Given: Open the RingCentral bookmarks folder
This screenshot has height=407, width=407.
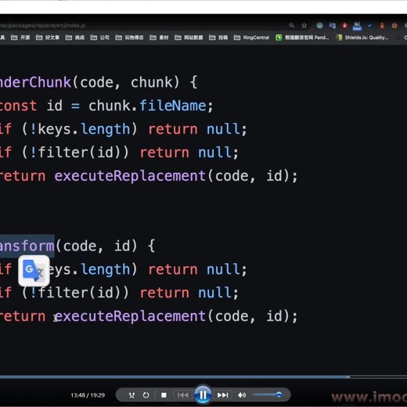Looking at the screenshot, I should pyautogui.click(x=251, y=38).
